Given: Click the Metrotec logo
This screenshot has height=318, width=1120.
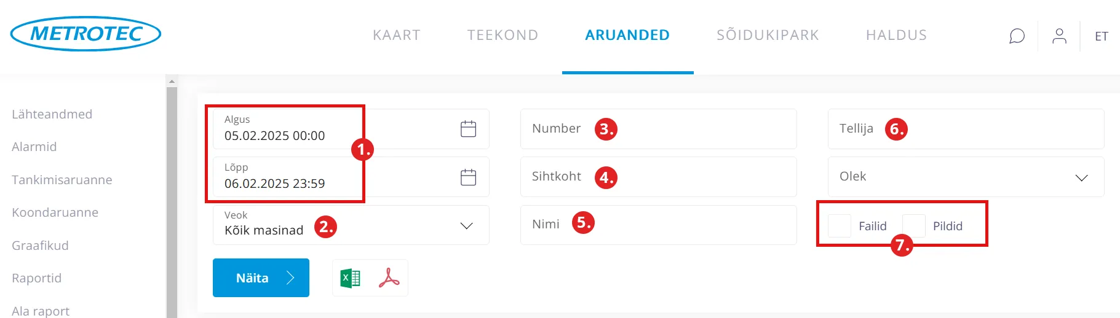Looking at the screenshot, I should pyautogui.click(x=86, y=34).
